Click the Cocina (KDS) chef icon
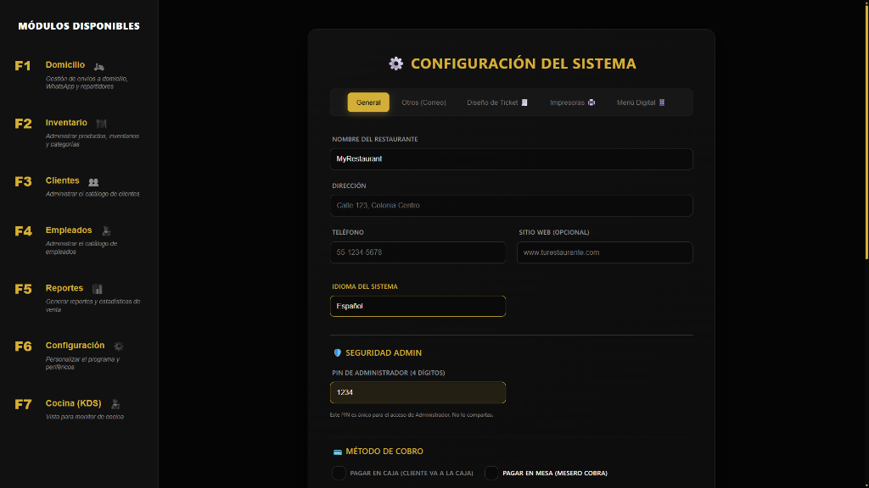This screenshot has width=869, height=488. click(115, 402)
